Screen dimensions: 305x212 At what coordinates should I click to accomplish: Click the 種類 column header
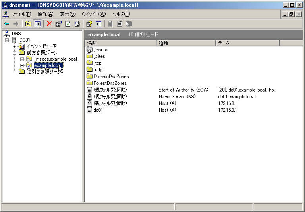[185, 43]
